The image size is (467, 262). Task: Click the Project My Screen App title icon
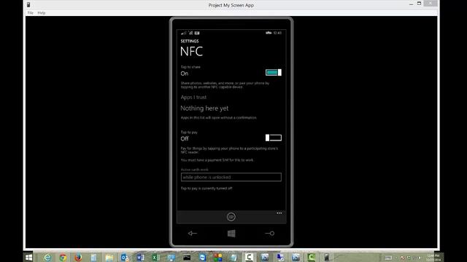tap(28, 5)
